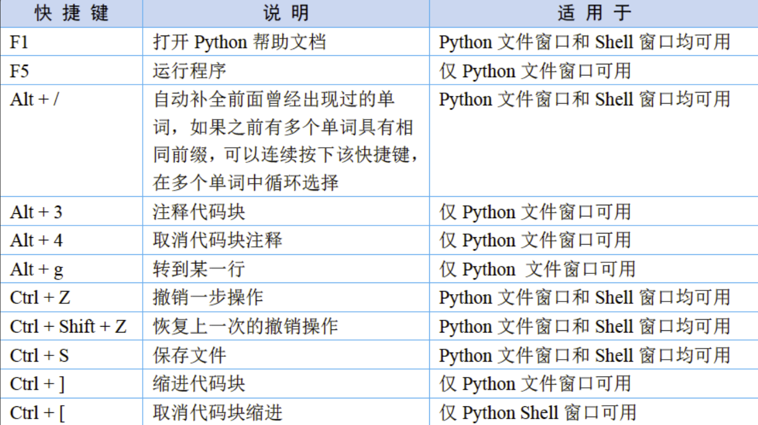Image resolution: width=758 pixels, height=425 pixels.
Task: Click the 适用于 column header
Action: 593,13
